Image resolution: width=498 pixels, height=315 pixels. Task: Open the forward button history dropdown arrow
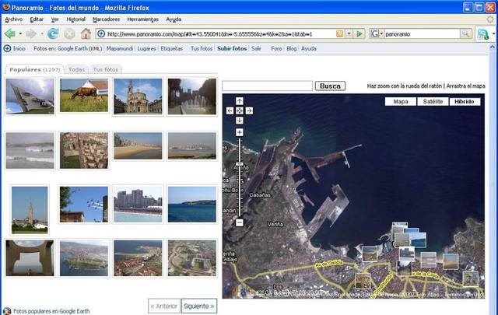pos(41,33)
